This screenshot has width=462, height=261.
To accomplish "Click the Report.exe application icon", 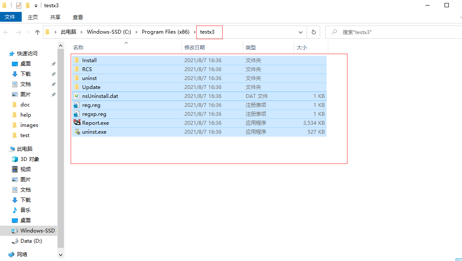I will [77, 123].
